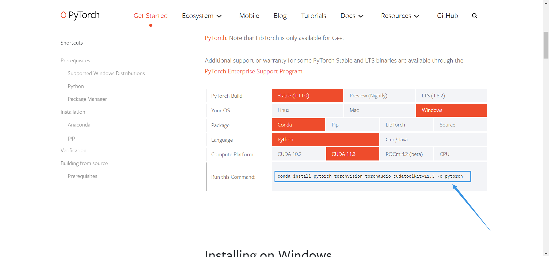
Task: Click the page vertical scrollbar thumb
Action: 546,45
